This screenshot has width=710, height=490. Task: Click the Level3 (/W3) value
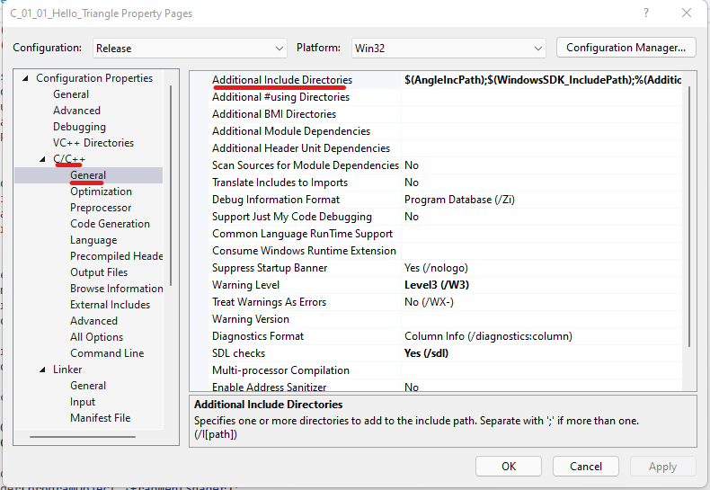point(437,285)
